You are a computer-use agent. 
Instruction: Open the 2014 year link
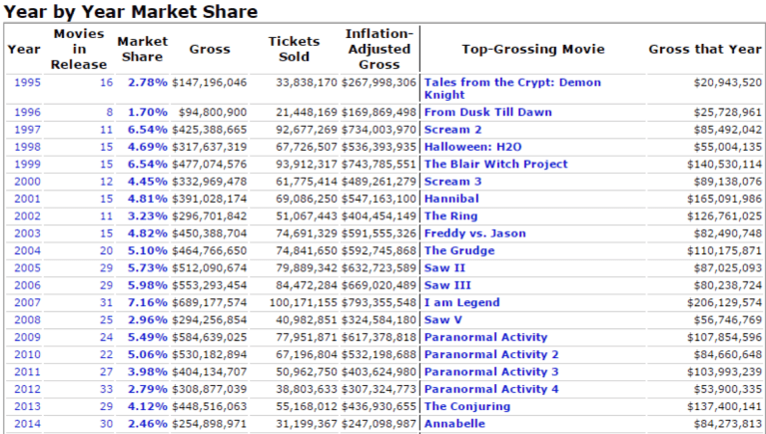click(28, 423)
